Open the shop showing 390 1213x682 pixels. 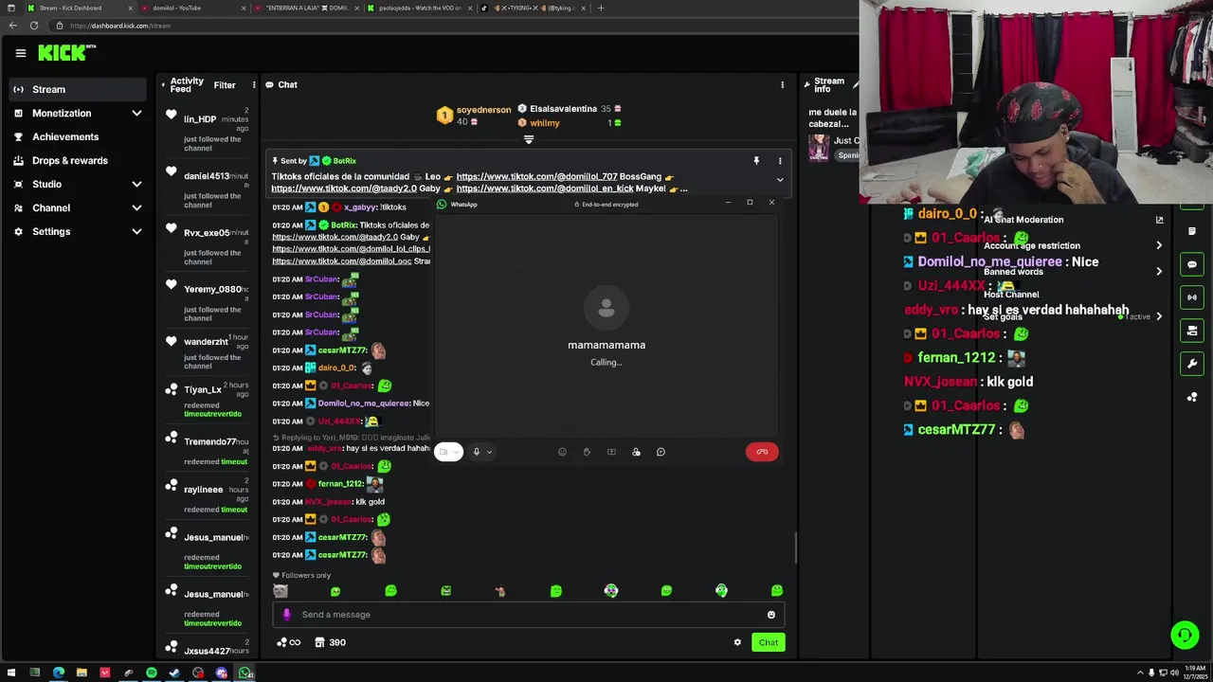(x=330, y=642)
